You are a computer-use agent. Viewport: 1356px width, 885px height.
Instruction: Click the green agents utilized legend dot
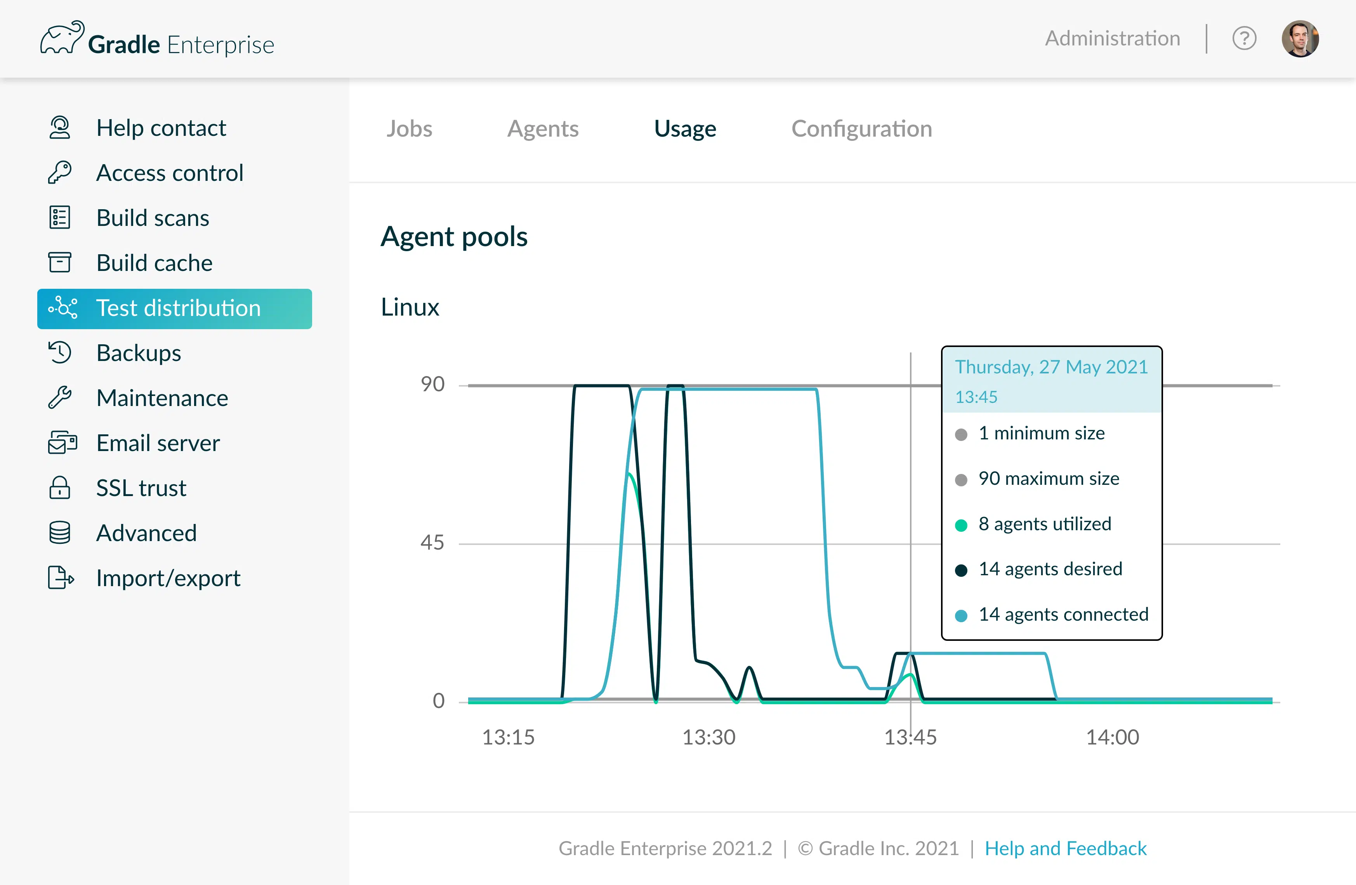click(x=960, y=525)
